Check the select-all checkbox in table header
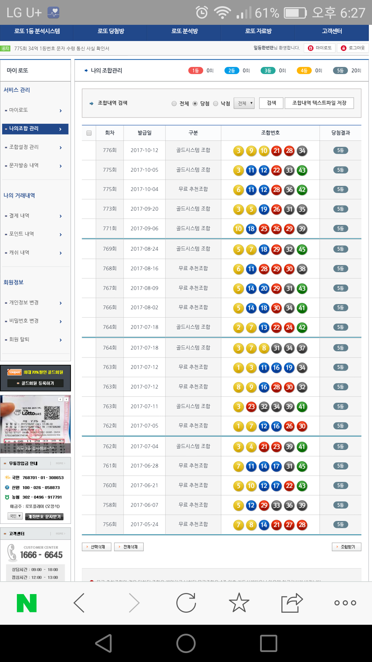Image resolution: width=372 pixels, height=662 pixels. point(89,133)
